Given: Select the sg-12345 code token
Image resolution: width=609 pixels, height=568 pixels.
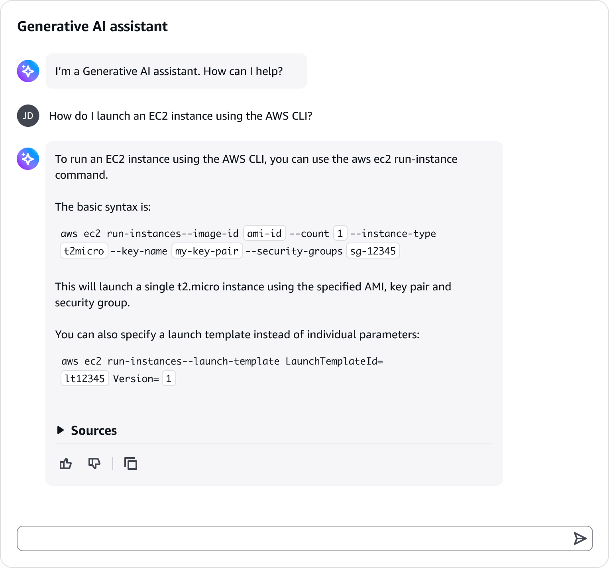Looking at the screenshot, I should tap(373, 251).
